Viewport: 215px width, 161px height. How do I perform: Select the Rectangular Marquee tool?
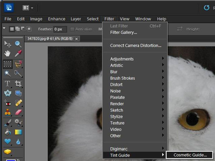point(7,64)
